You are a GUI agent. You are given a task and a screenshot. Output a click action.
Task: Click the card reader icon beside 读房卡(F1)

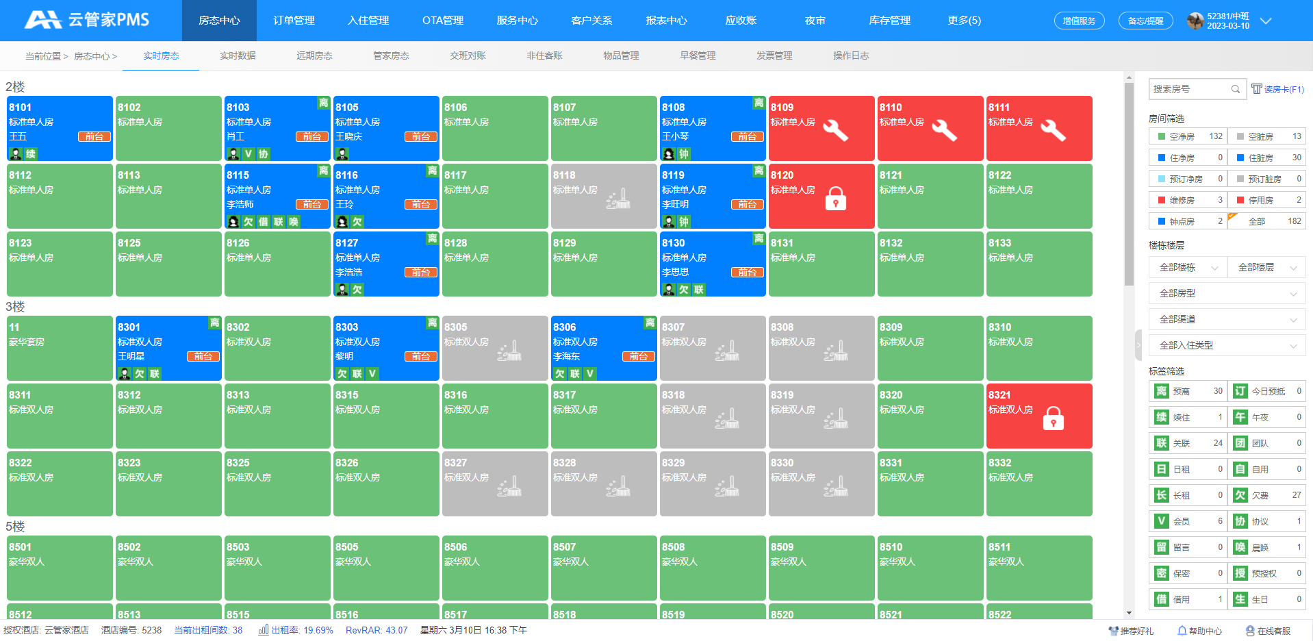click(x=1256, y=89)
